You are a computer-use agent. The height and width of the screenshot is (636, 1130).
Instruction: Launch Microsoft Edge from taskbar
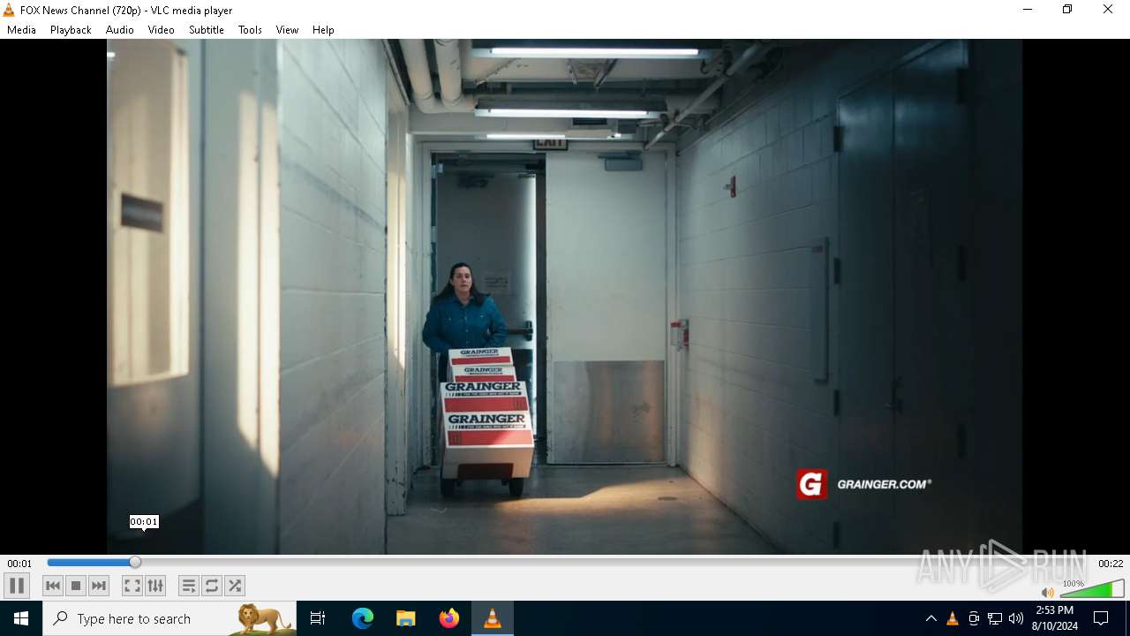(363, 618)
